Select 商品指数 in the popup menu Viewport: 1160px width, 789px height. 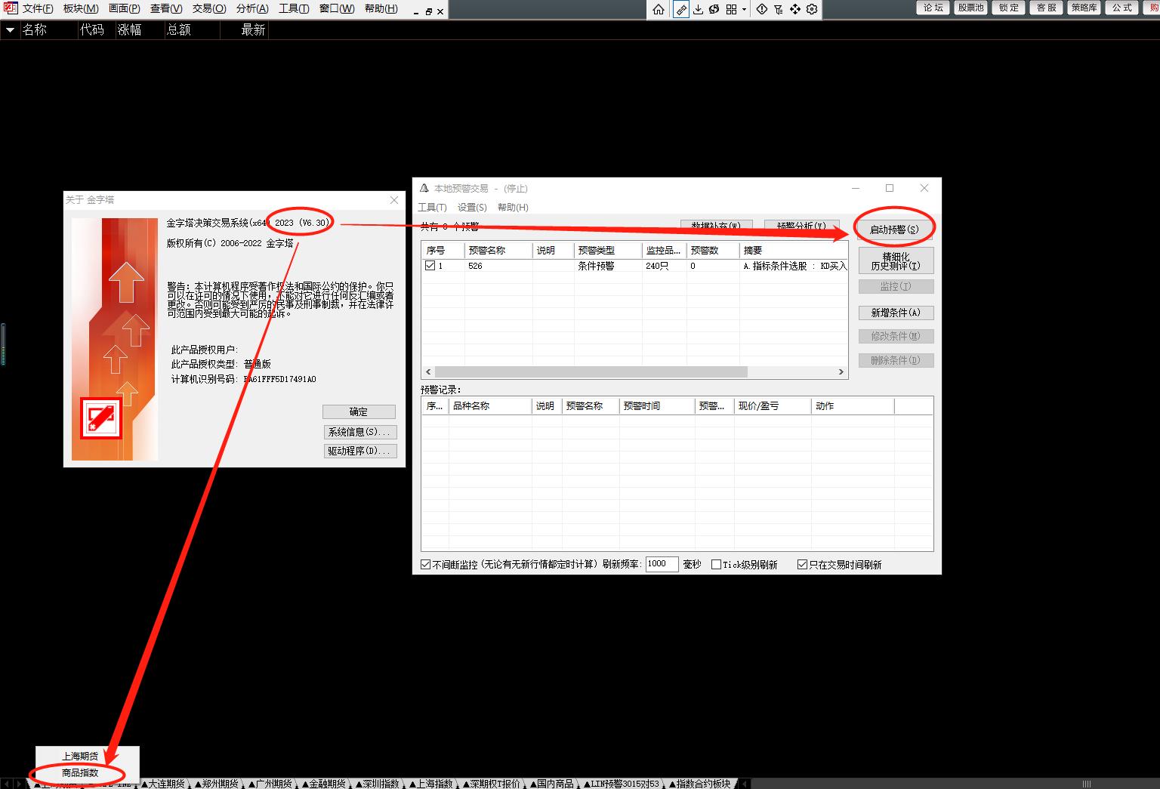(x=80, y=773)
